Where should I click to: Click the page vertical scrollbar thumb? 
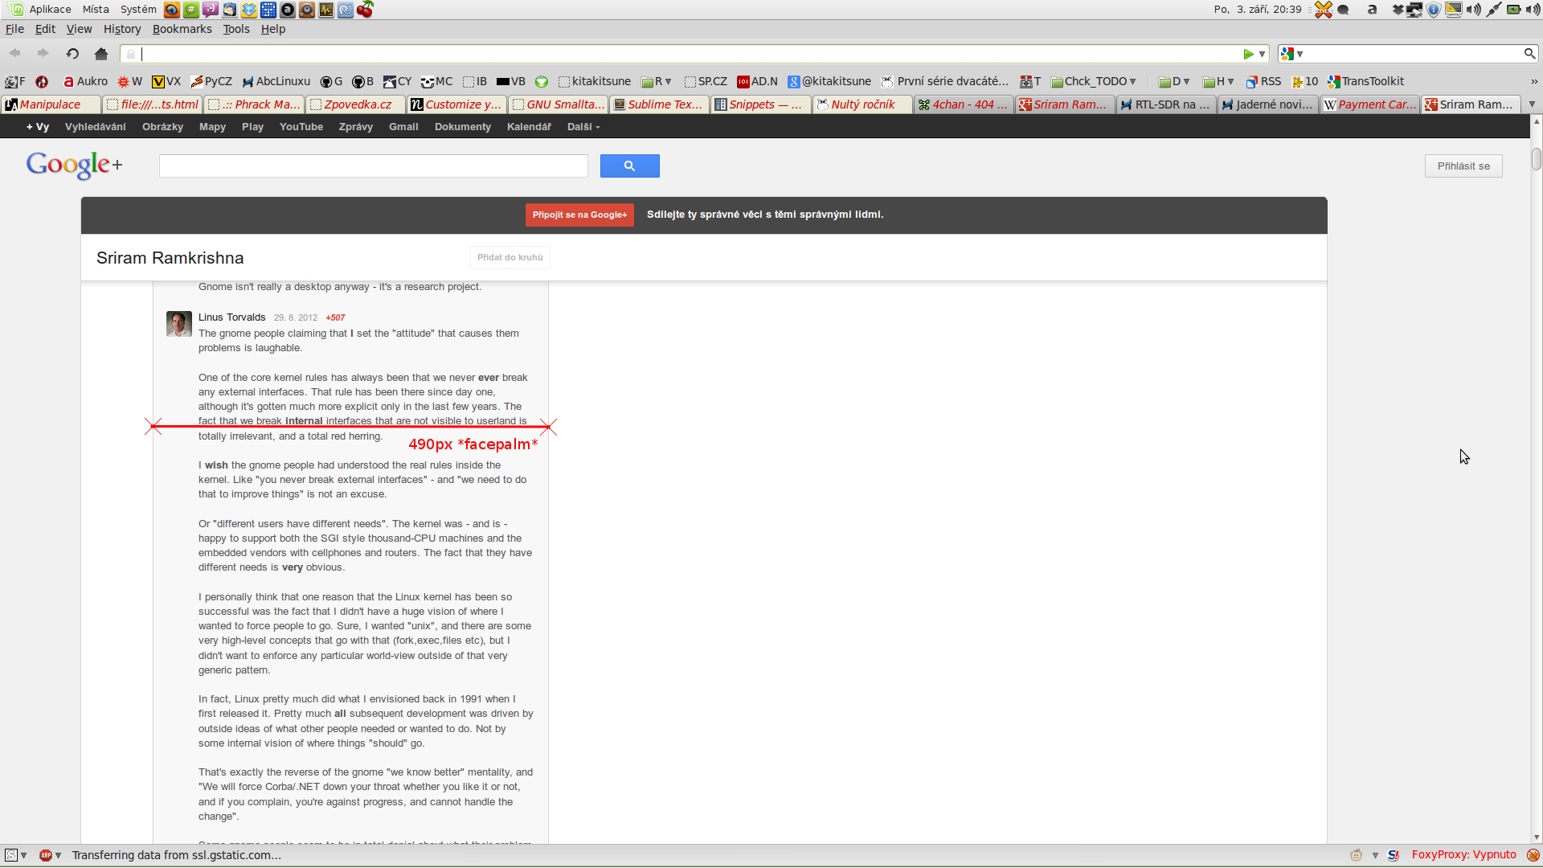(1536, 159)
